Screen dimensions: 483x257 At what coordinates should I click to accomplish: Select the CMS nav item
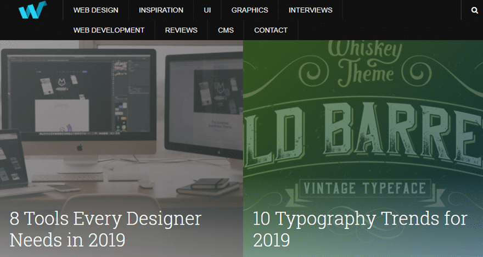pos(226,30)
